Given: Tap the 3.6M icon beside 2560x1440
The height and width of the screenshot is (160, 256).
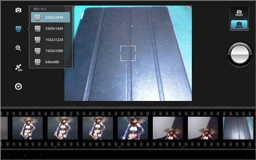Looking at the screenshot, I should point(38,29).
